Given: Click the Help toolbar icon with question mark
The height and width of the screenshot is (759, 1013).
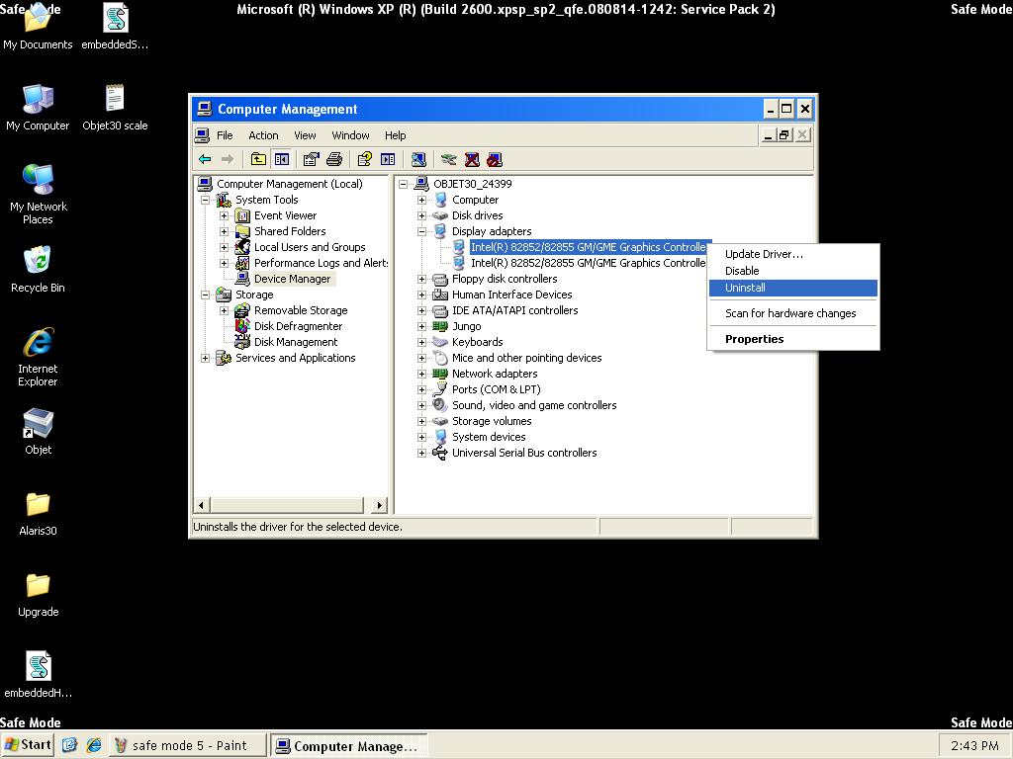Looking at the screenshot, I should pyautogui.click(x=364, y=159).
